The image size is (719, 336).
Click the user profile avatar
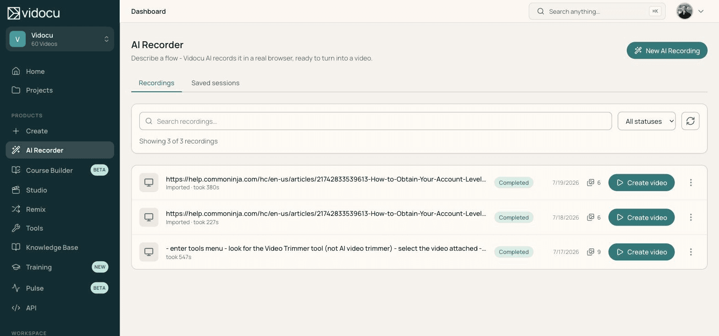click(685, 11)
